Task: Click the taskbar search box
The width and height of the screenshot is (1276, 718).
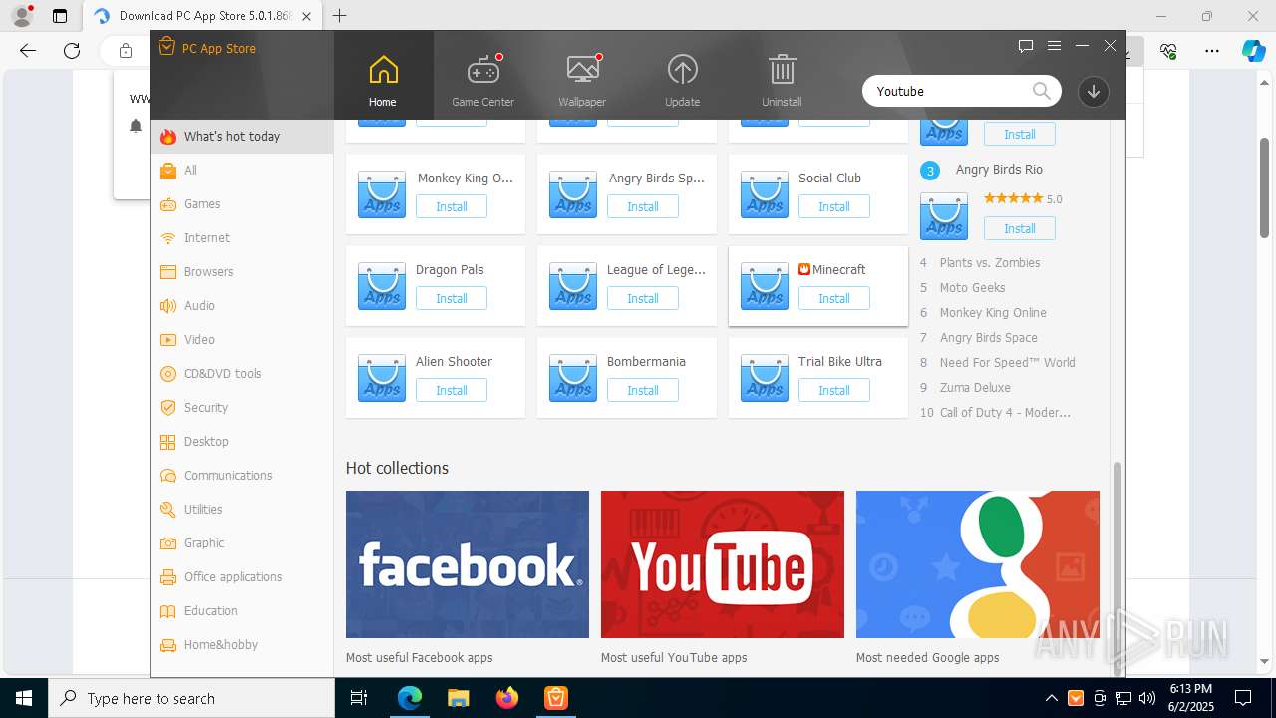Action: (191, 698)
